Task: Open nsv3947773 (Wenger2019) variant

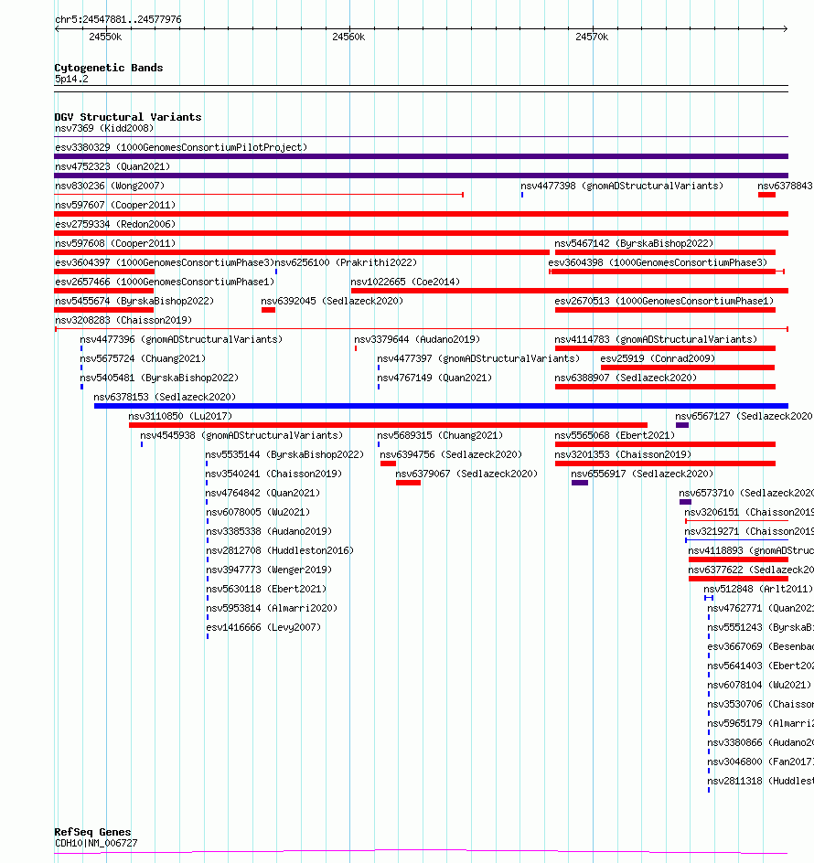Action: (269, 571)
